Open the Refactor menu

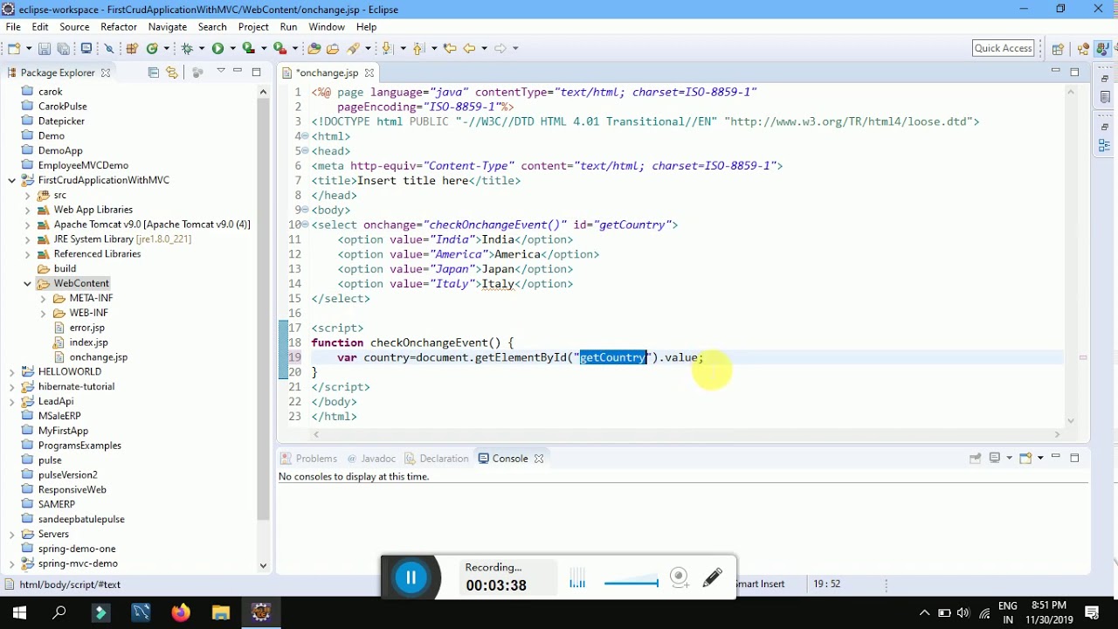pos(119,27)
